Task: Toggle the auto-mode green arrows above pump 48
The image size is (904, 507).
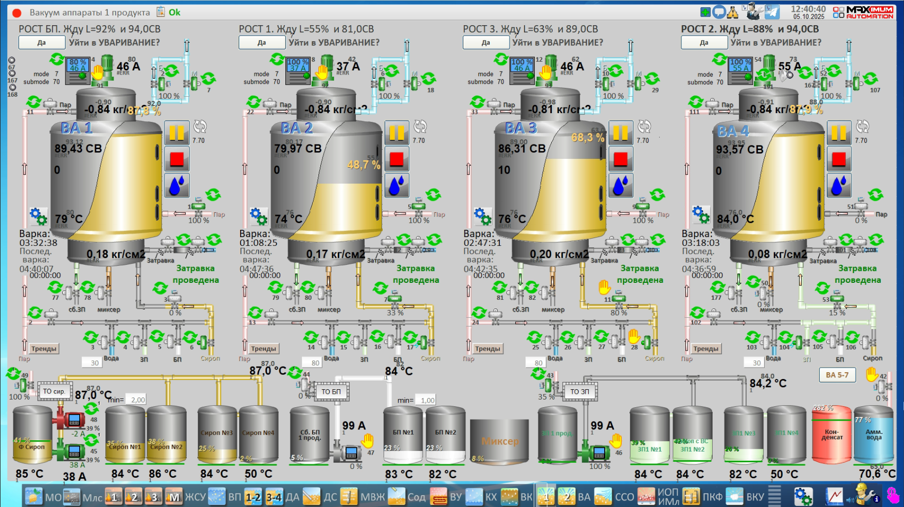Action: (x=92, y=409)
